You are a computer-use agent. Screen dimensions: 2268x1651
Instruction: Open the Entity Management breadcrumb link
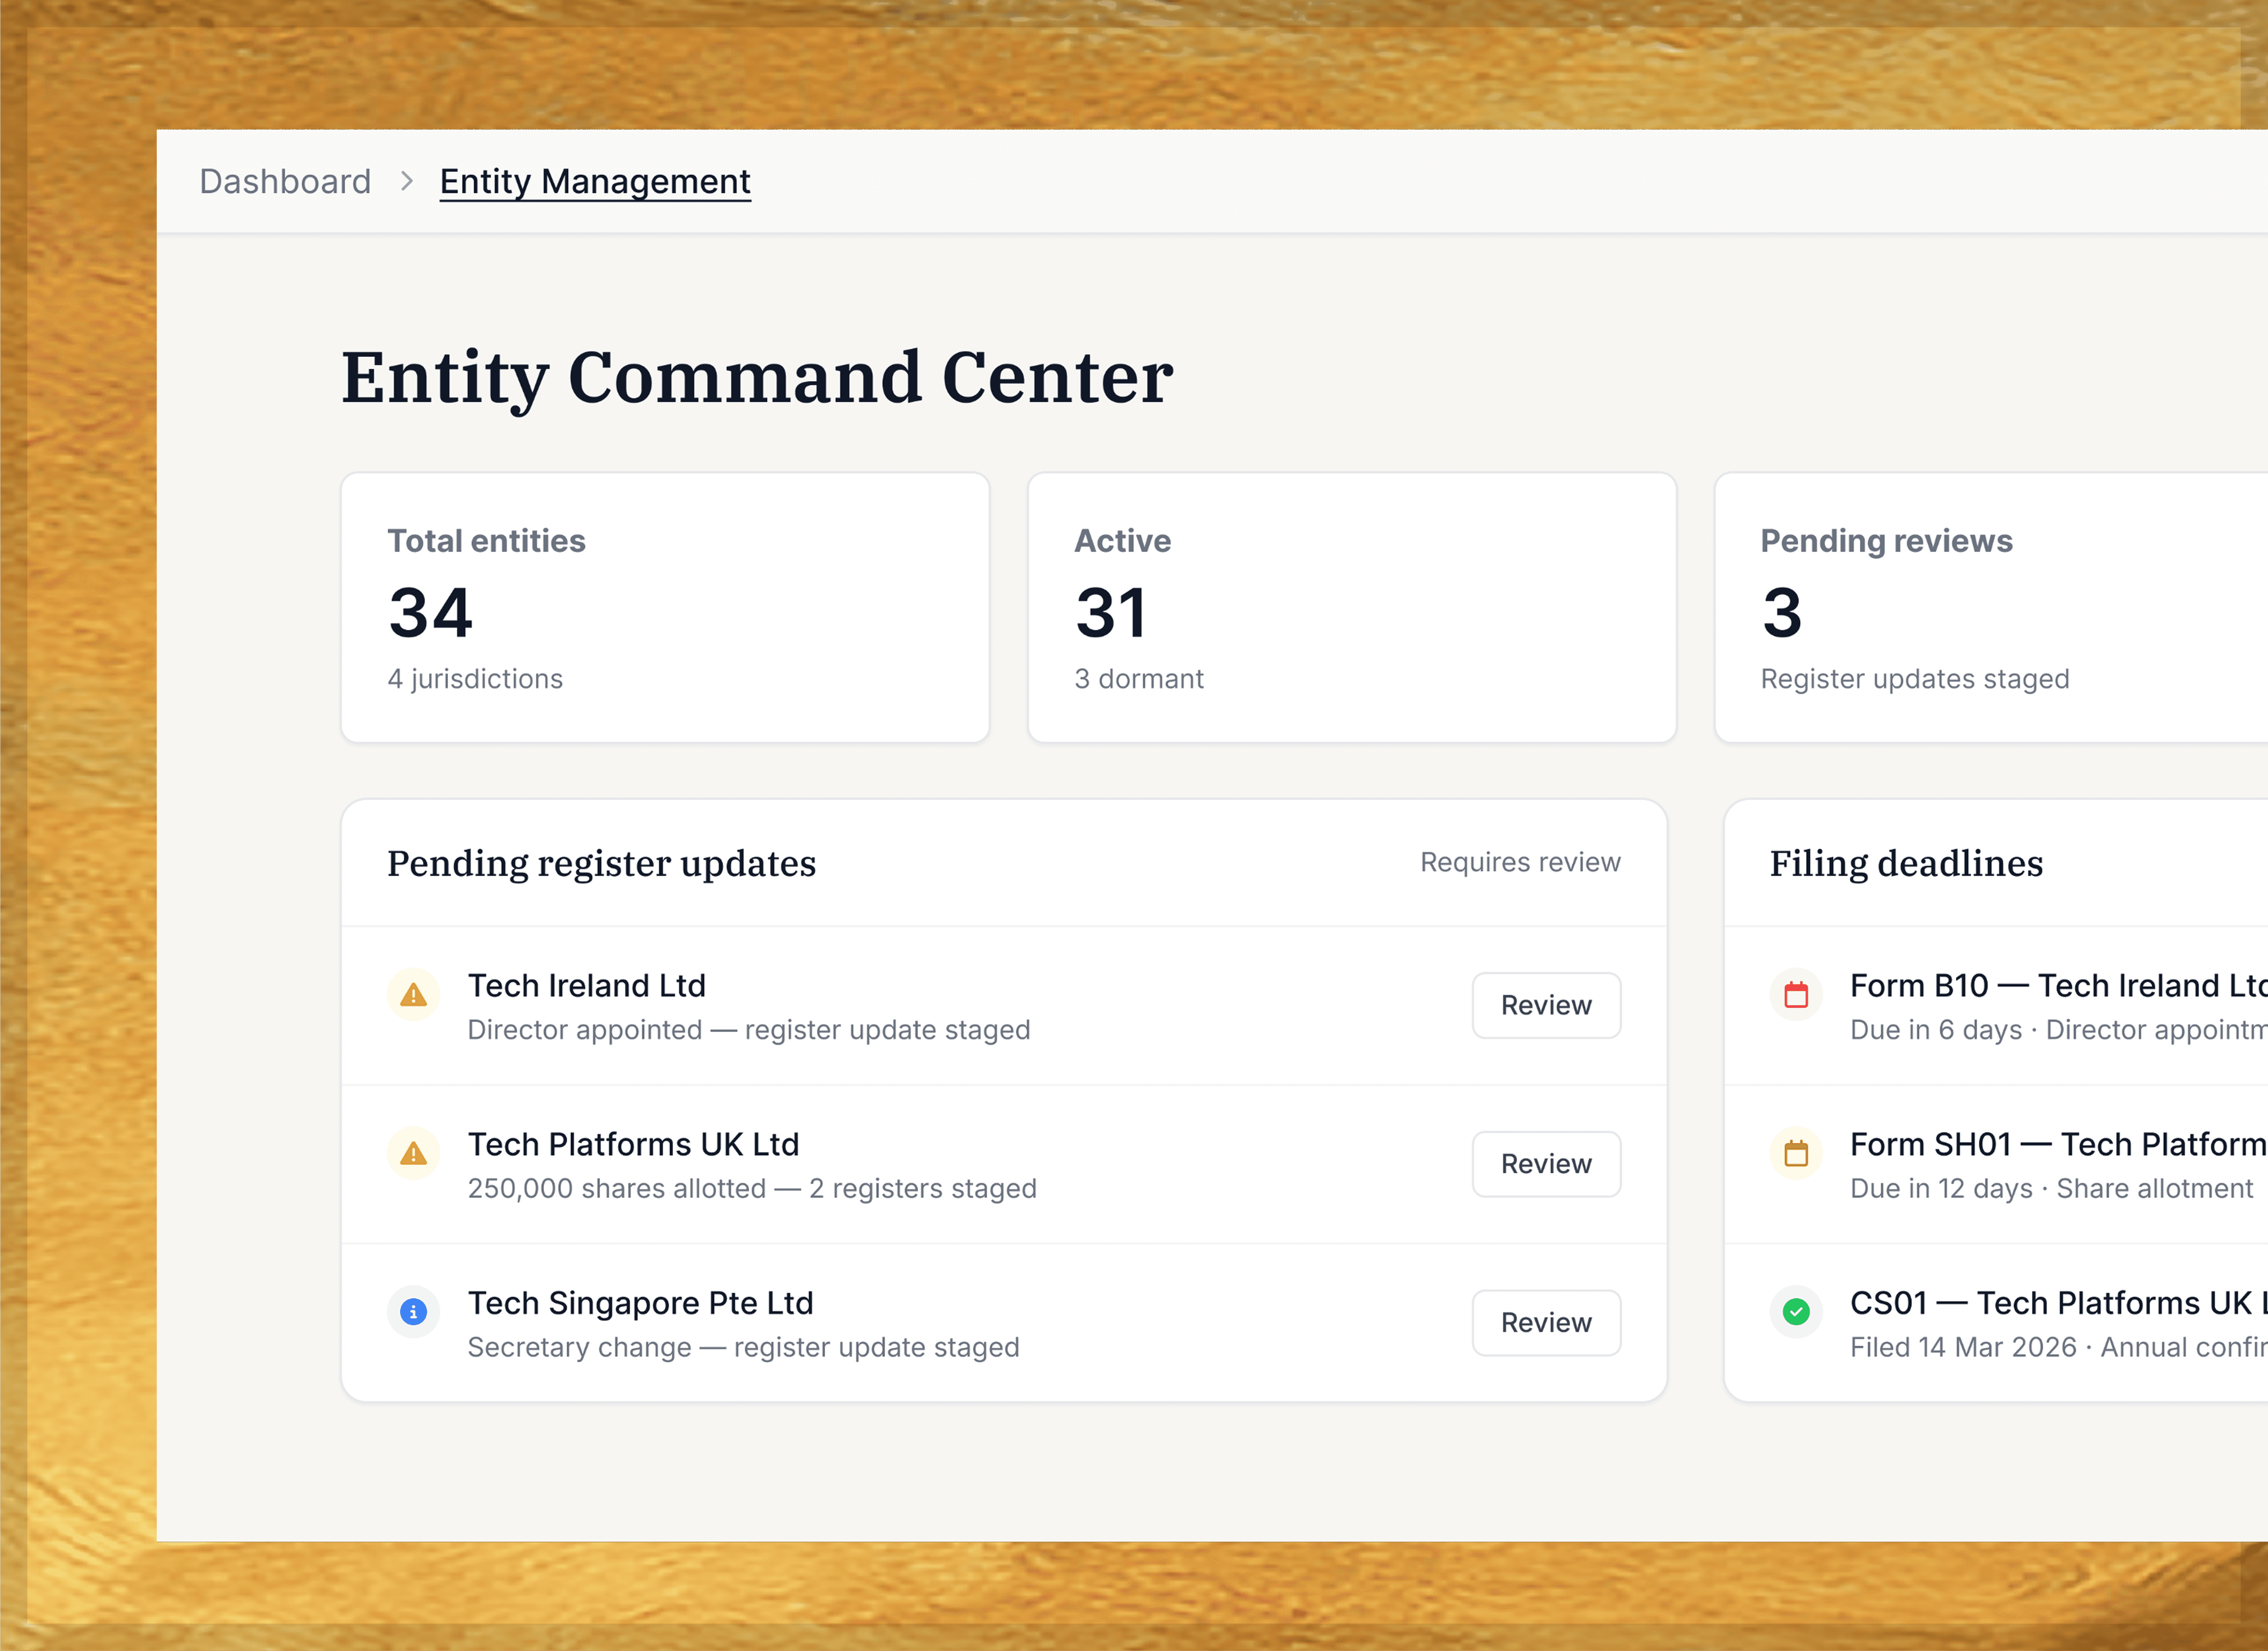[595, 181]
